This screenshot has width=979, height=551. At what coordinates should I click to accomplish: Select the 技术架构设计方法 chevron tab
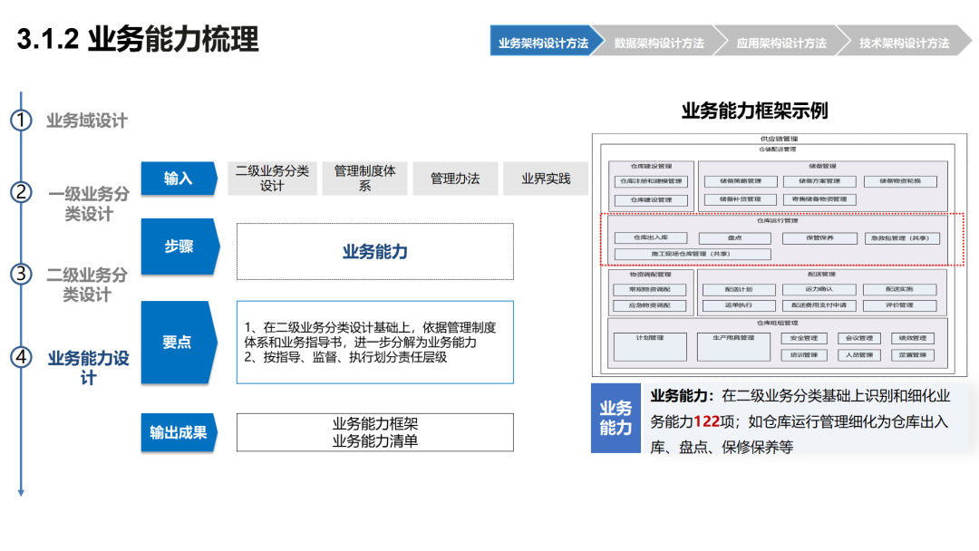[904, 41]
